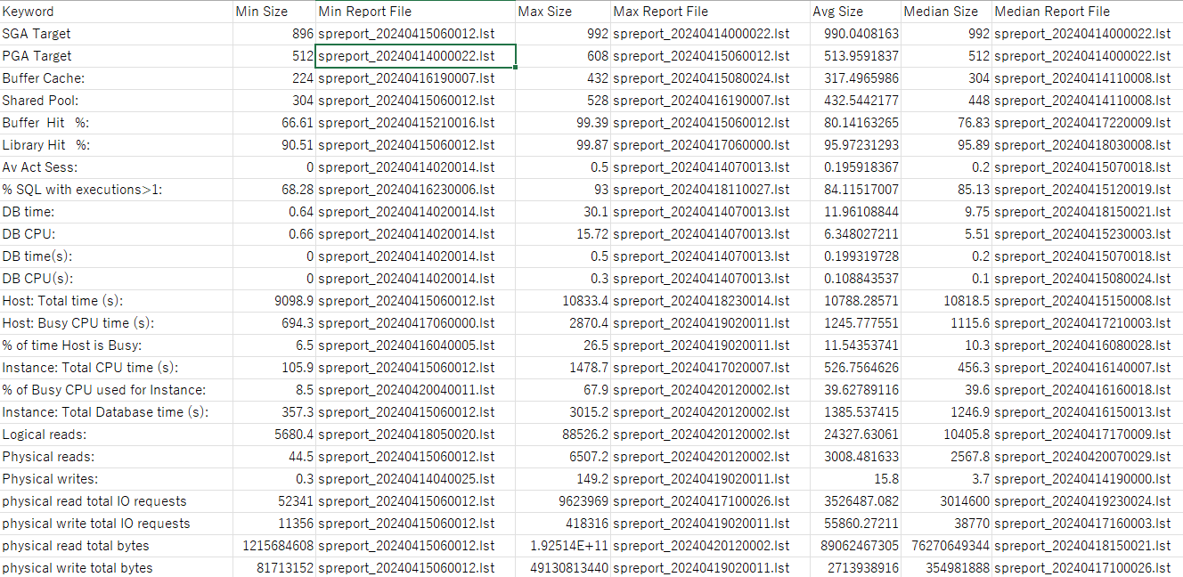Select DB CPU max value 15.72
Screen dimensions: 1183x577
click(564, 234)
